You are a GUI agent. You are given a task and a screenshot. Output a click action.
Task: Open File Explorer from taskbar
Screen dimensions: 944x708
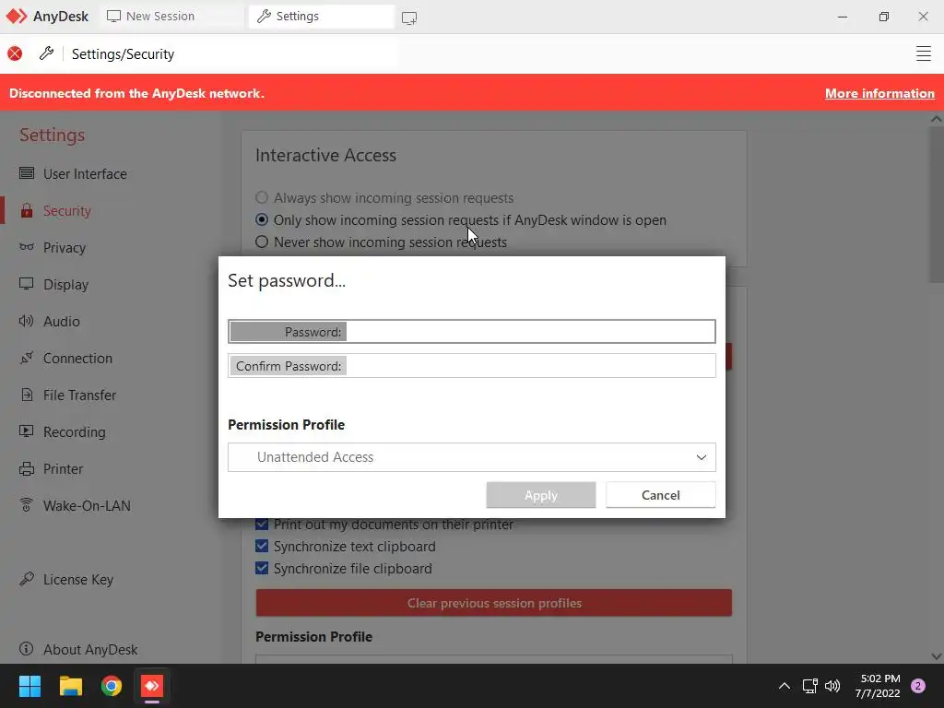point(70,686)
